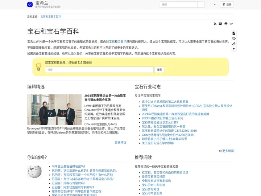261x196 pixels.
Task: Open 投资宝石珠宝指南 link
Action: click(x=153, y=177)
